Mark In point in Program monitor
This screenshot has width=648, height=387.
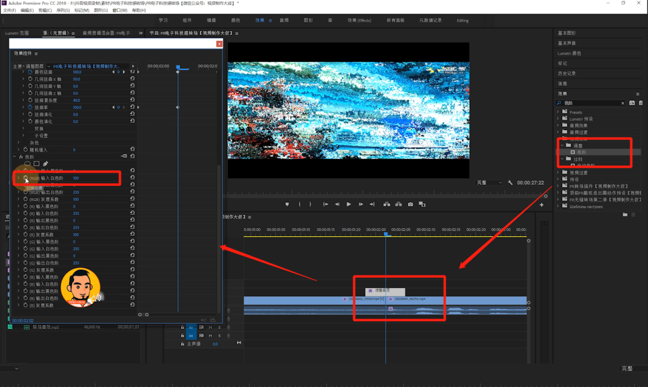pyautogui.click(x=299, y=204)
